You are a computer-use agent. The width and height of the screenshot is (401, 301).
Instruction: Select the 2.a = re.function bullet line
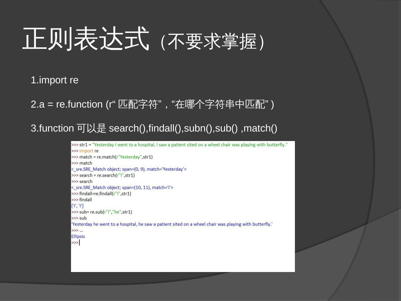coord(153,105)
